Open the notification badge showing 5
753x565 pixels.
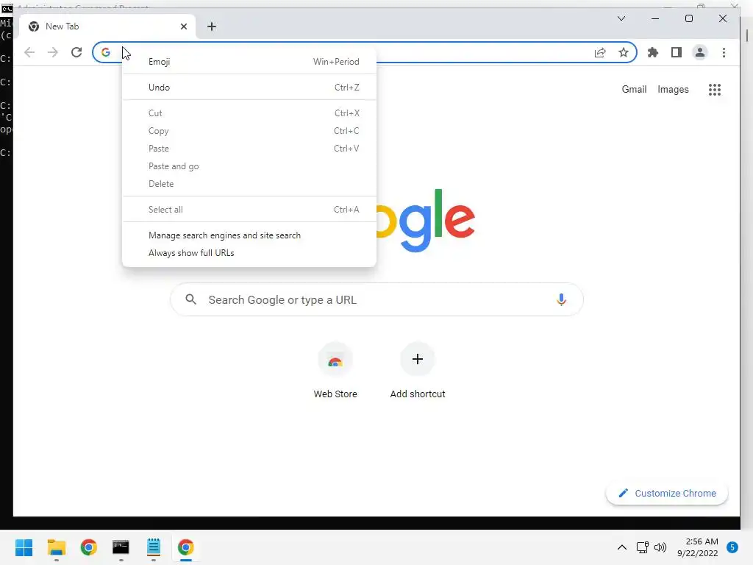click(x=732, y=547)
